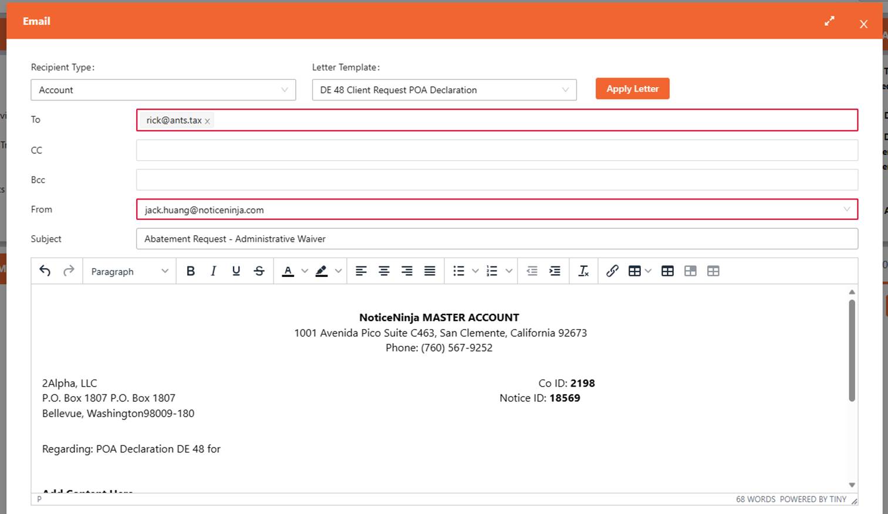Open the Letter Template selector
888x514 pixels.
[x=444, y=90]
